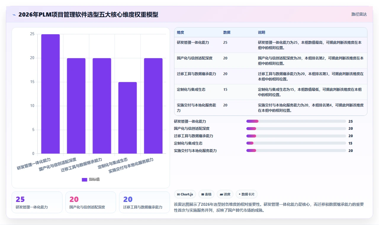The image size is (379, 225).
Task: Click the bar for 定制化与集成生态
Action: point(128,118)
